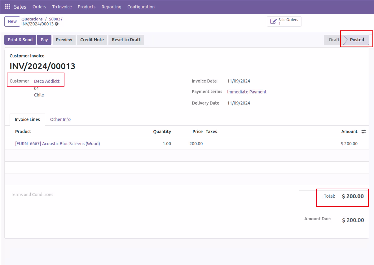This screenshot has width=374, height=265.
Task: Open Immediate Payment terms link
Action: point(247,92)
